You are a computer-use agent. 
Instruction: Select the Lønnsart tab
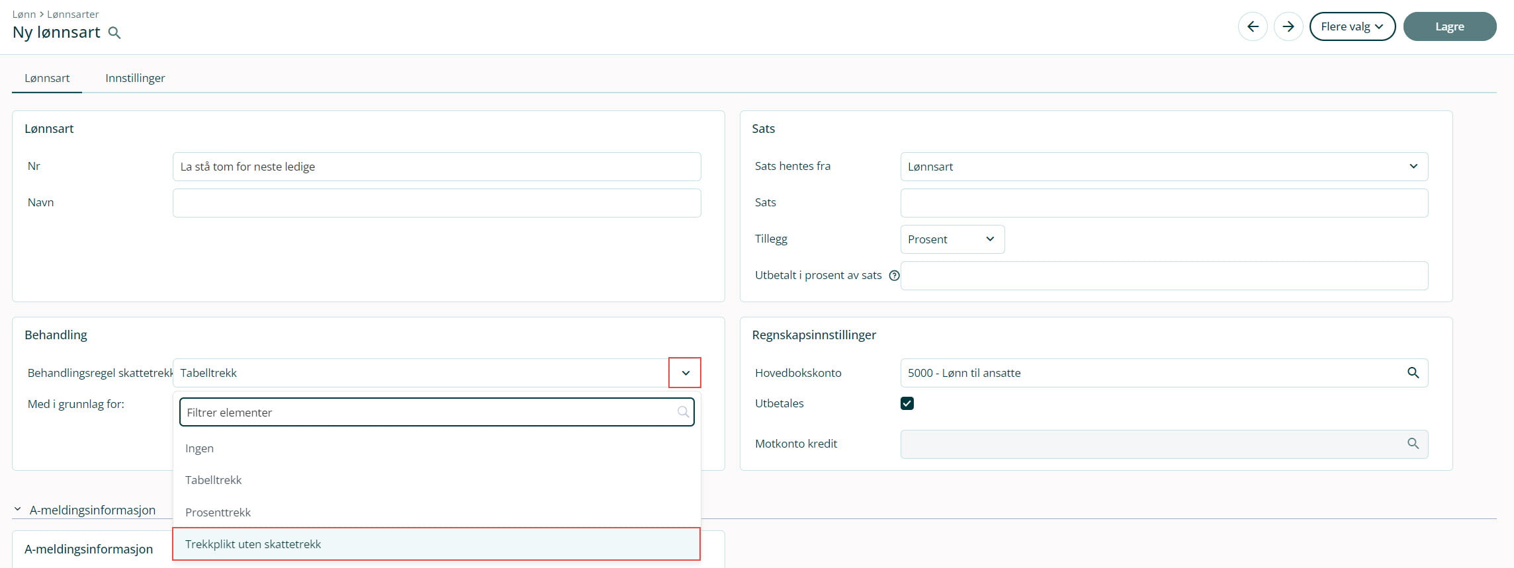[47, 78]
